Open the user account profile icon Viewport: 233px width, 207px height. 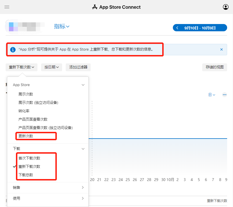(x=225, y=7)
